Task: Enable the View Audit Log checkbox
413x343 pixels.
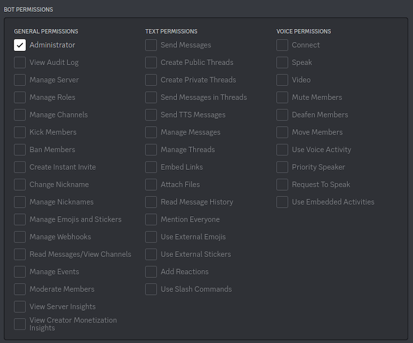Action: point(20,62)
